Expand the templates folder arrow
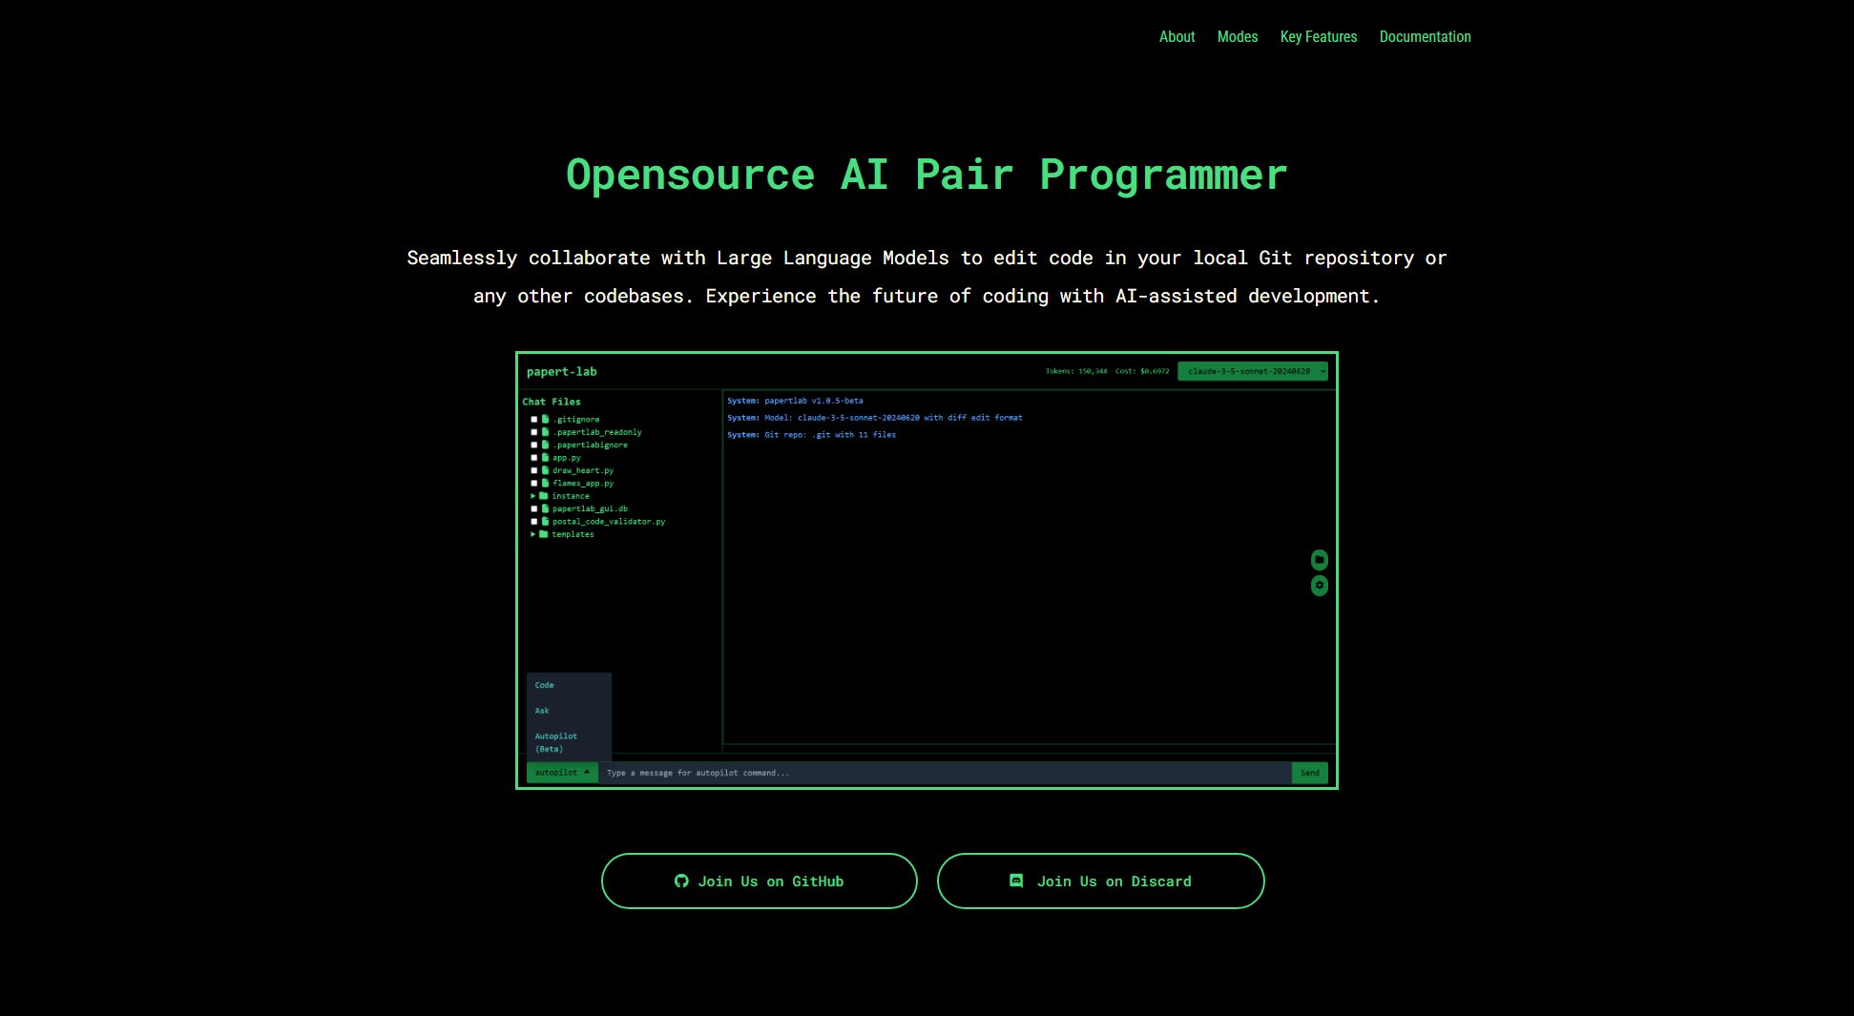 coord(533,534)
